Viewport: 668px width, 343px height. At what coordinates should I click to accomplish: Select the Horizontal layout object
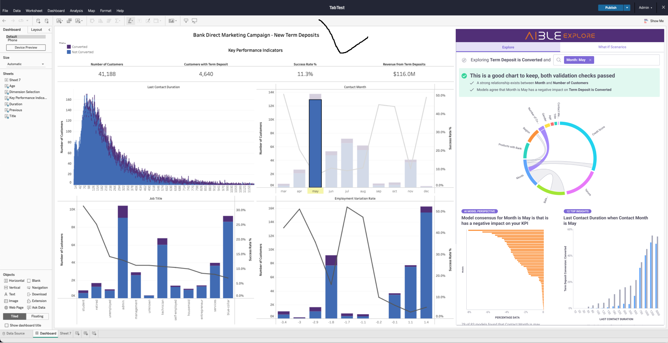14,281
